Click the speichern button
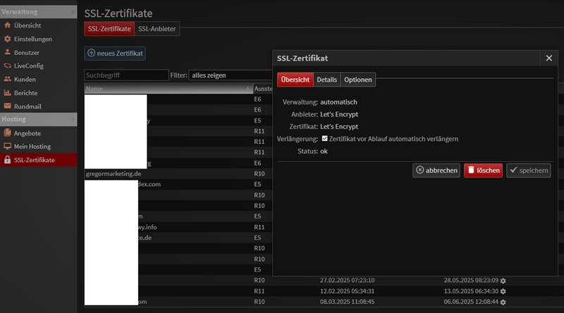Image resolution: width=564 pixels, height=313 pixels. tap(528, 171)
